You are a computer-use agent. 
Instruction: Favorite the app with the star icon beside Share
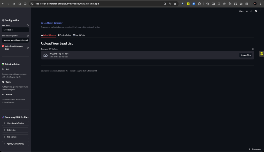pyautogui.click(x=247, y=11)
